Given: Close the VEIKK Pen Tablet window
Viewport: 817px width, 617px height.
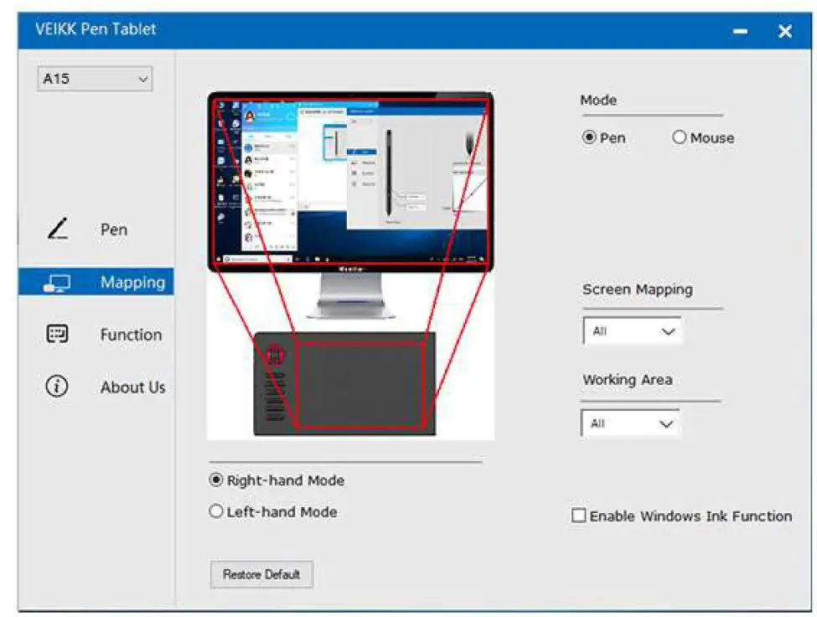Looking at the screenshot, I should pos(785,31).
